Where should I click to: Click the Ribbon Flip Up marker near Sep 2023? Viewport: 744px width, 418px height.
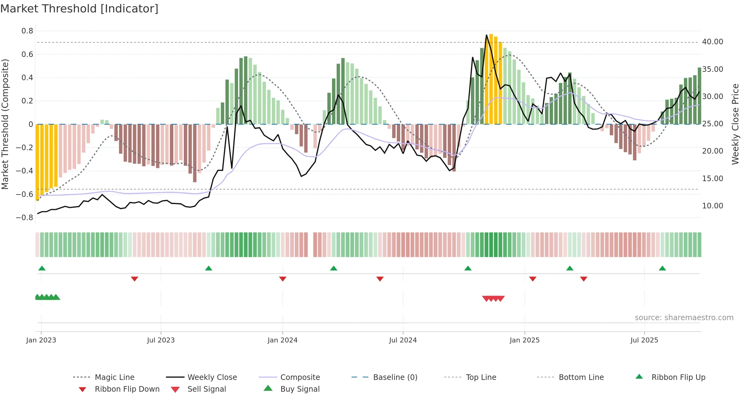pyautogui.click(x=209, y=268)
